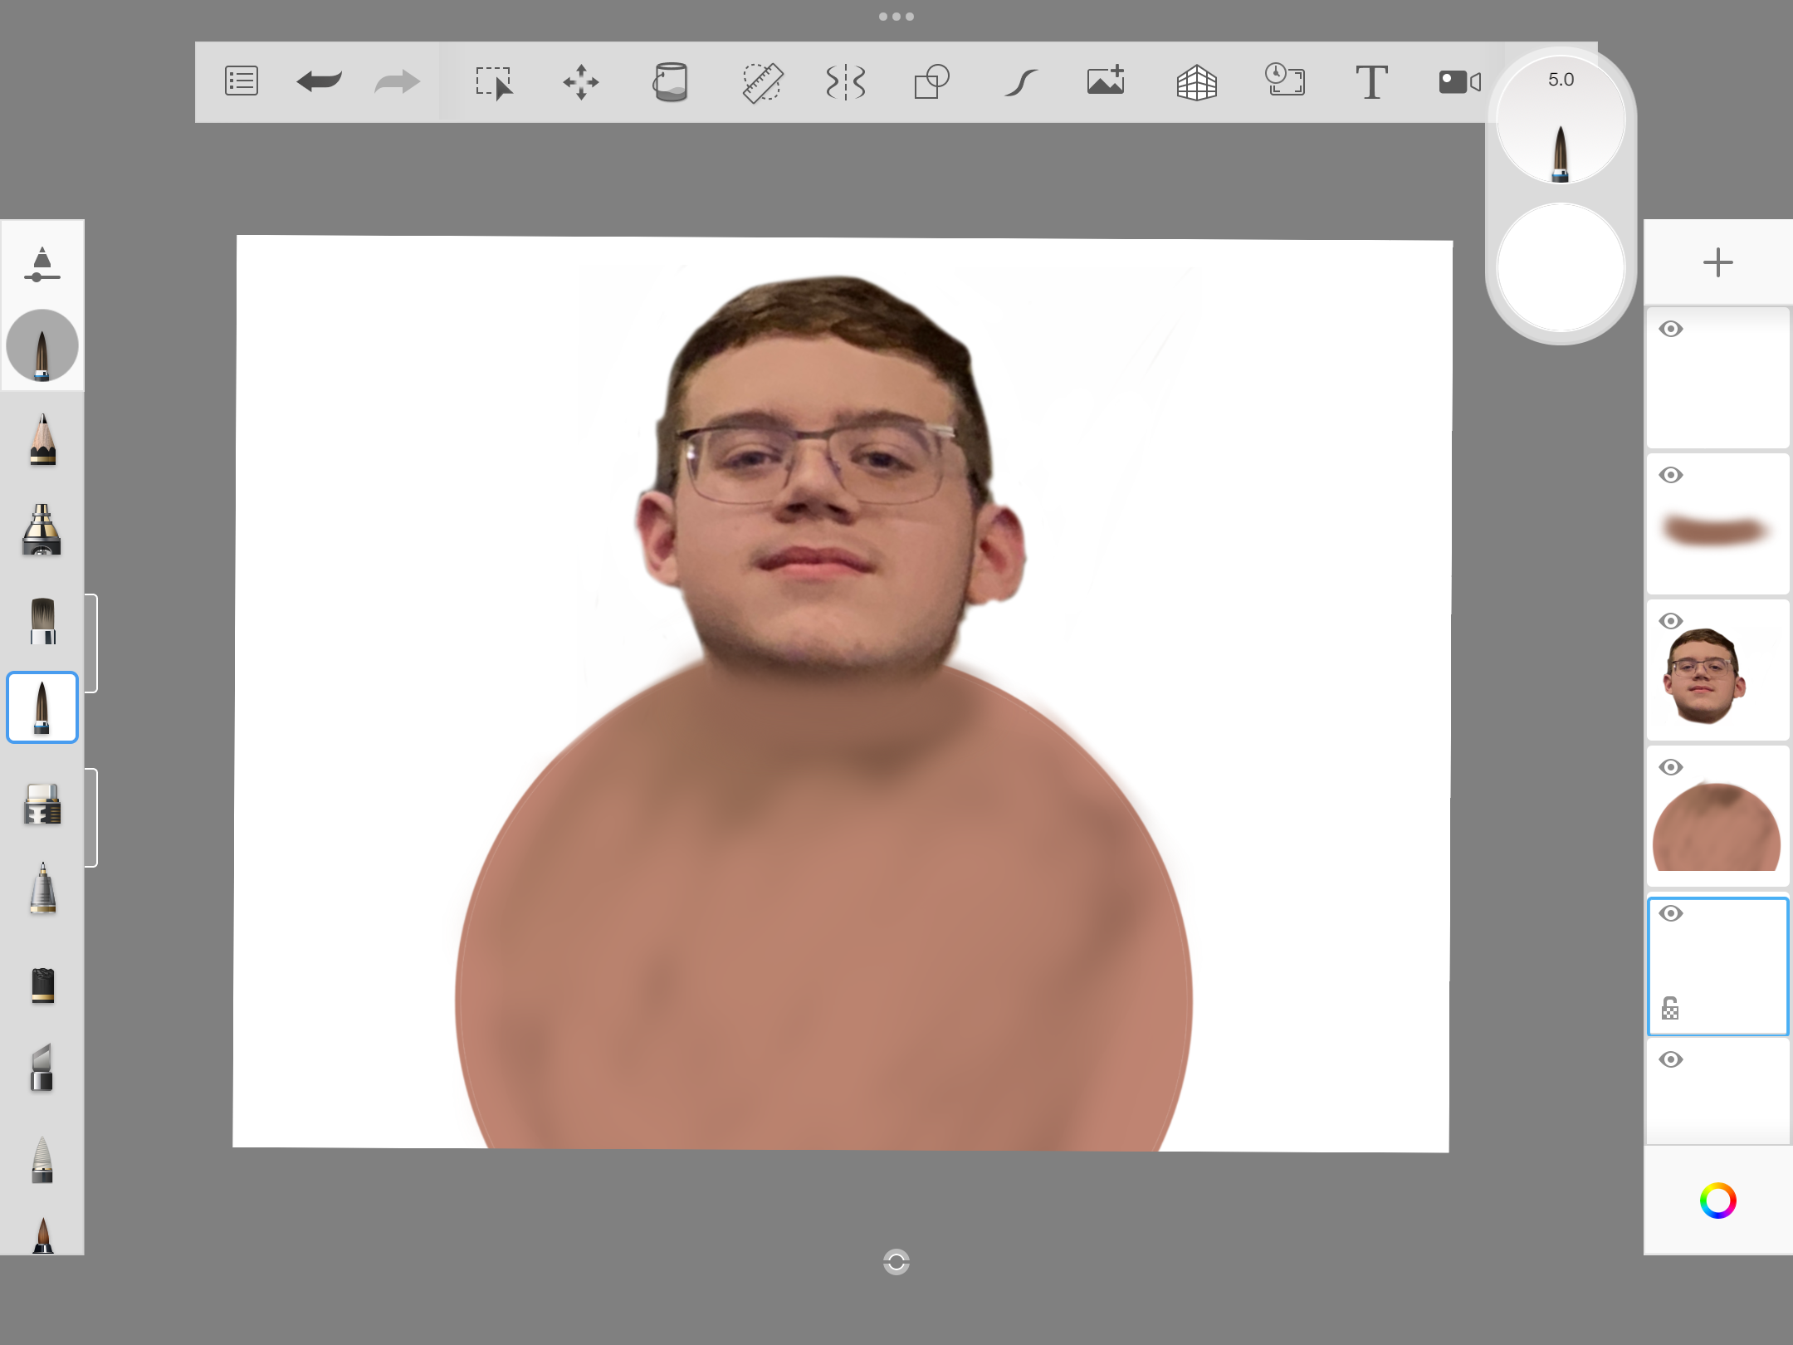The width and height of the screenshot is (1793, 1345).
Task: Select the brown smudge layer thumbnail
Action: [1717, 524]
